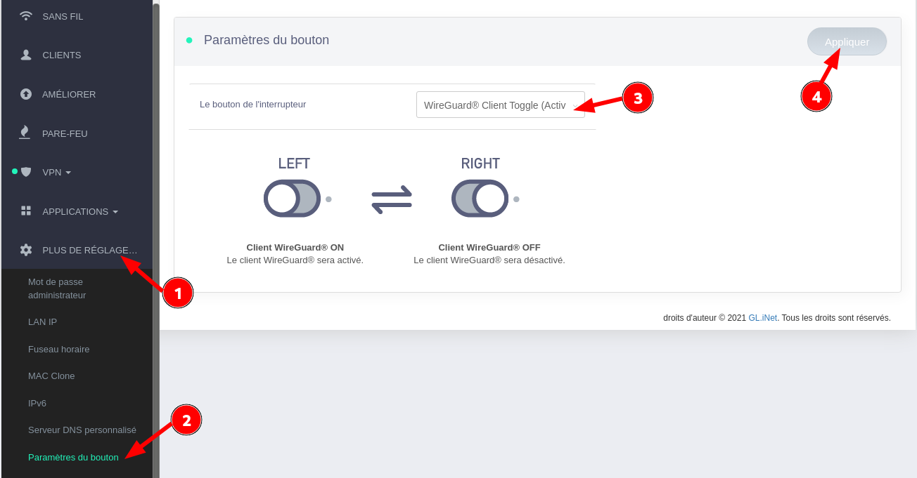Click the flame icon for PARE-FEU
The height and width of the screenshot is (478, 917).
point(25,133)
